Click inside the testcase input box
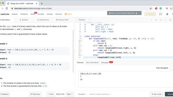173x97 pixels. (x=125, y=79)
